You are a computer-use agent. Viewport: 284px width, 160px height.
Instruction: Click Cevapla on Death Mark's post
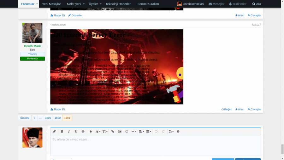[254, 109]
